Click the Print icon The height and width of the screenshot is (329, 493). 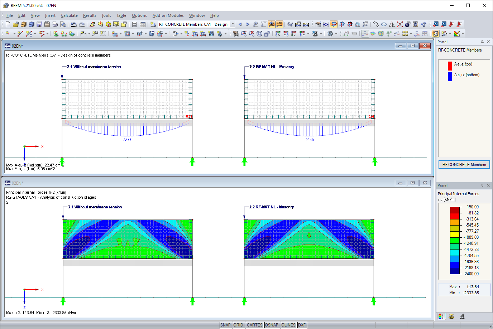(55, 24)
